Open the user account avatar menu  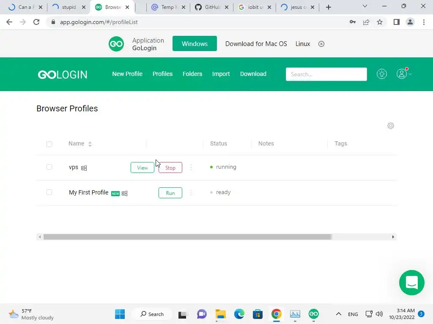[x=402, y=73]
